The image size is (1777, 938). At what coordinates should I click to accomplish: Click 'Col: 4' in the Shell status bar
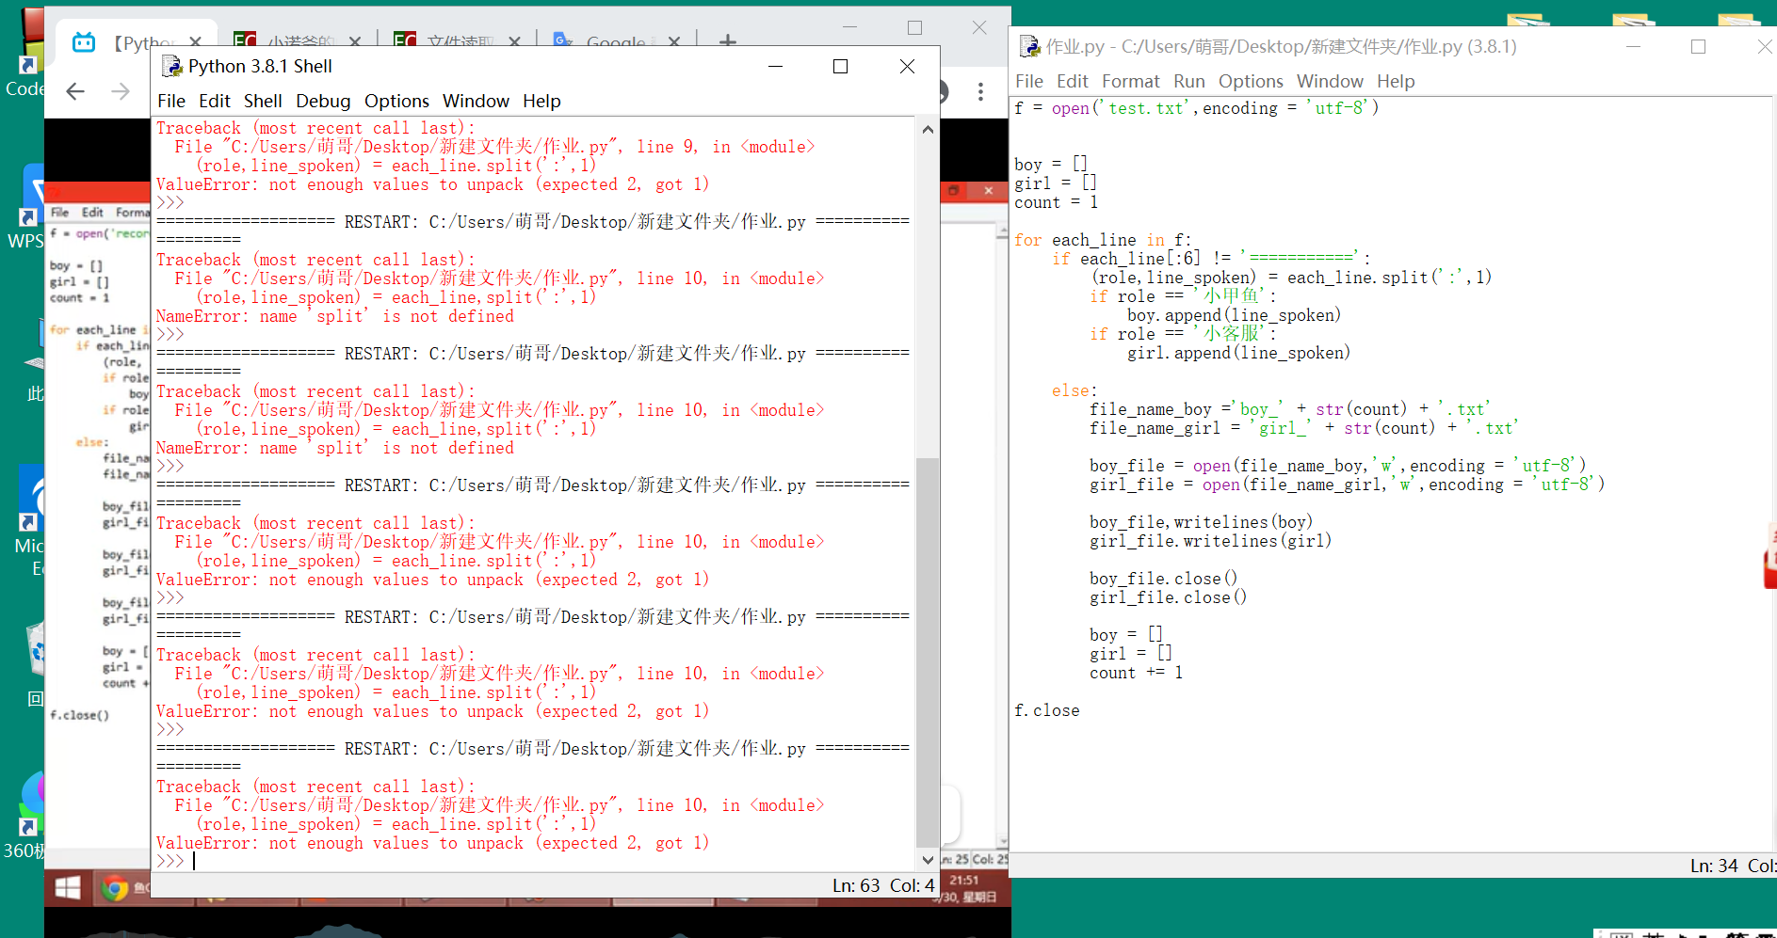(x=912, y=885)
